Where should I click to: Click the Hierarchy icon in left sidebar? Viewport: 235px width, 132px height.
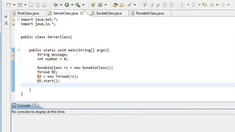(6, 23)
